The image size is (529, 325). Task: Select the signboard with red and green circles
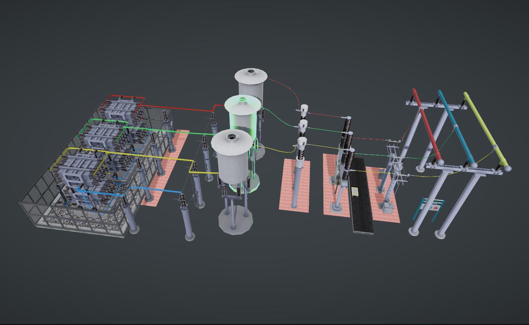pyautogui.click(x=429, y=208)
